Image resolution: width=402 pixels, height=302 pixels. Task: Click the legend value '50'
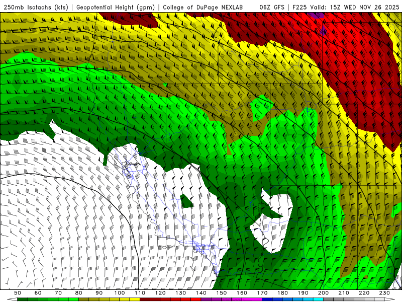(x=18, y=293)
